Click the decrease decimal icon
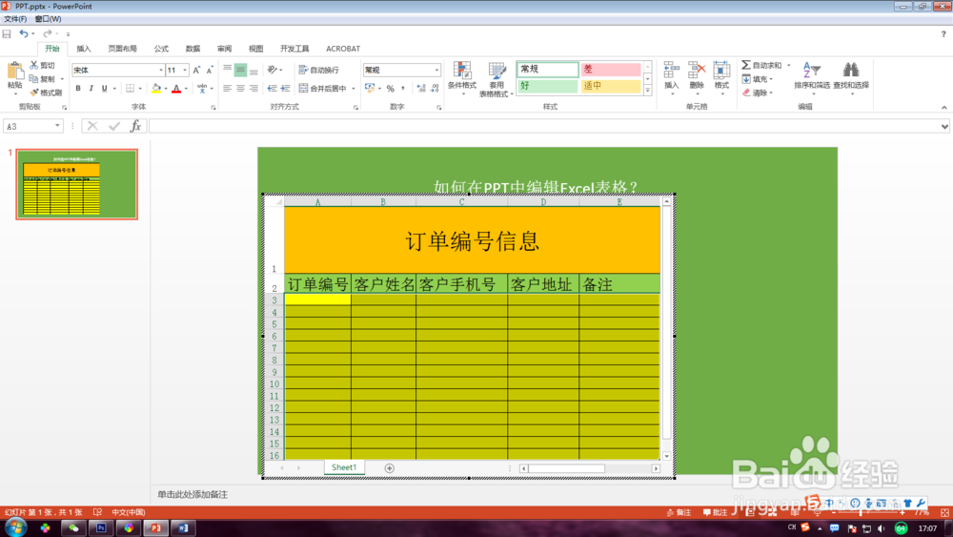This screenshot has height=537, width=953. pos(435,88)
